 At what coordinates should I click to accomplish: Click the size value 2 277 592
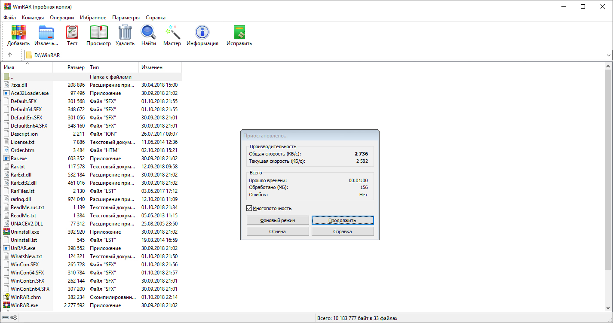[74, 305]
